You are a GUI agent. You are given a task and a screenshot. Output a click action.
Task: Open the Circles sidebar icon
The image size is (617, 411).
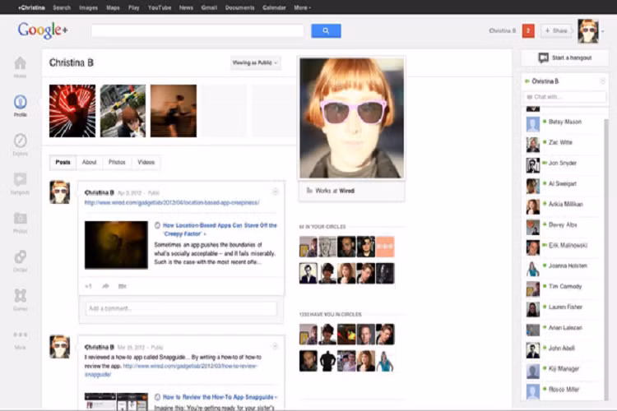[x=20, y=257]
